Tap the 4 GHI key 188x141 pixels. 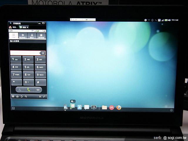16,67
